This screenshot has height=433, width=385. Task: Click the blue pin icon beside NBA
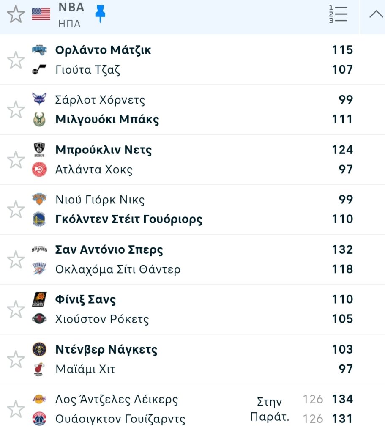tap(100, 14)
